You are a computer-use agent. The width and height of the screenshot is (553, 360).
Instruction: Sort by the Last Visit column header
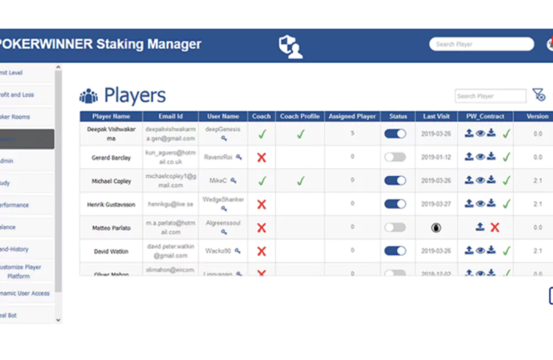[x=436, y=116]
